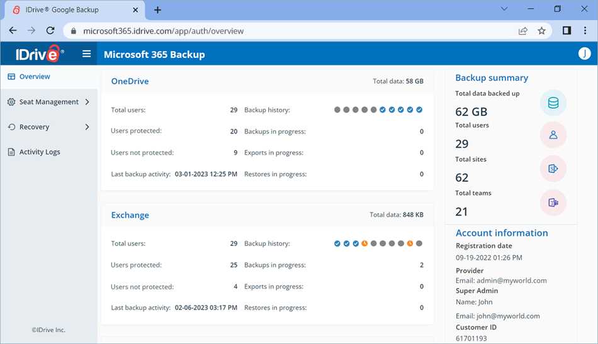Click the Seat Management gear icon
Screen dimensions: 598x344
(x=11, y=102)
